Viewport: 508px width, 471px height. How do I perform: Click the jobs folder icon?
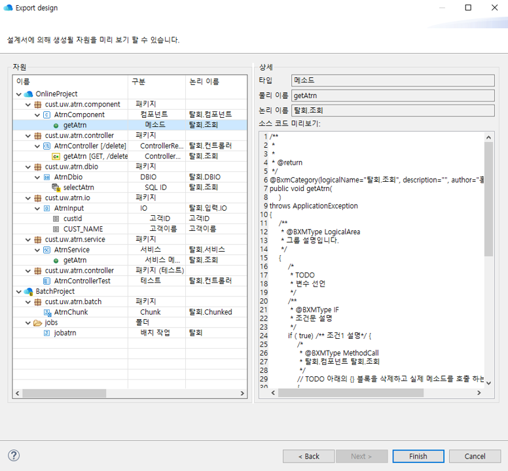37,323
